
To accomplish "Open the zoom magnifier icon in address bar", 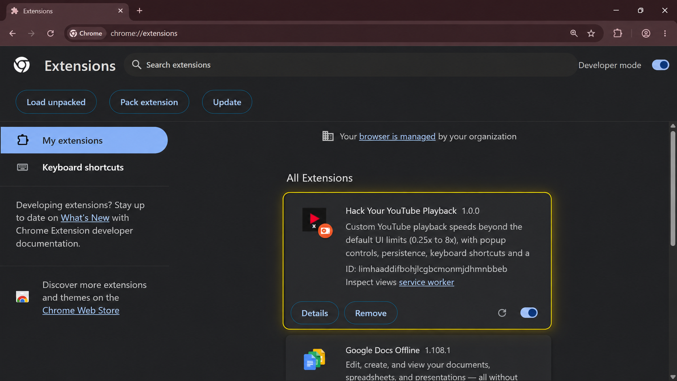I will (x=574, y=33).
